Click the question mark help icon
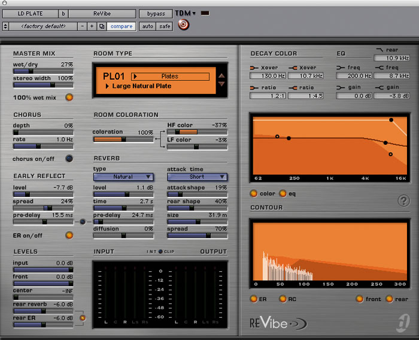The image size is (419, 340). (403, 200)
